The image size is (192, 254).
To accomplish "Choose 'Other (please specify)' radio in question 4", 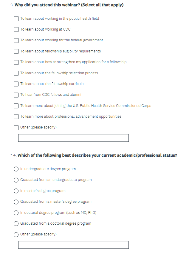I will [x=16, y=234].
